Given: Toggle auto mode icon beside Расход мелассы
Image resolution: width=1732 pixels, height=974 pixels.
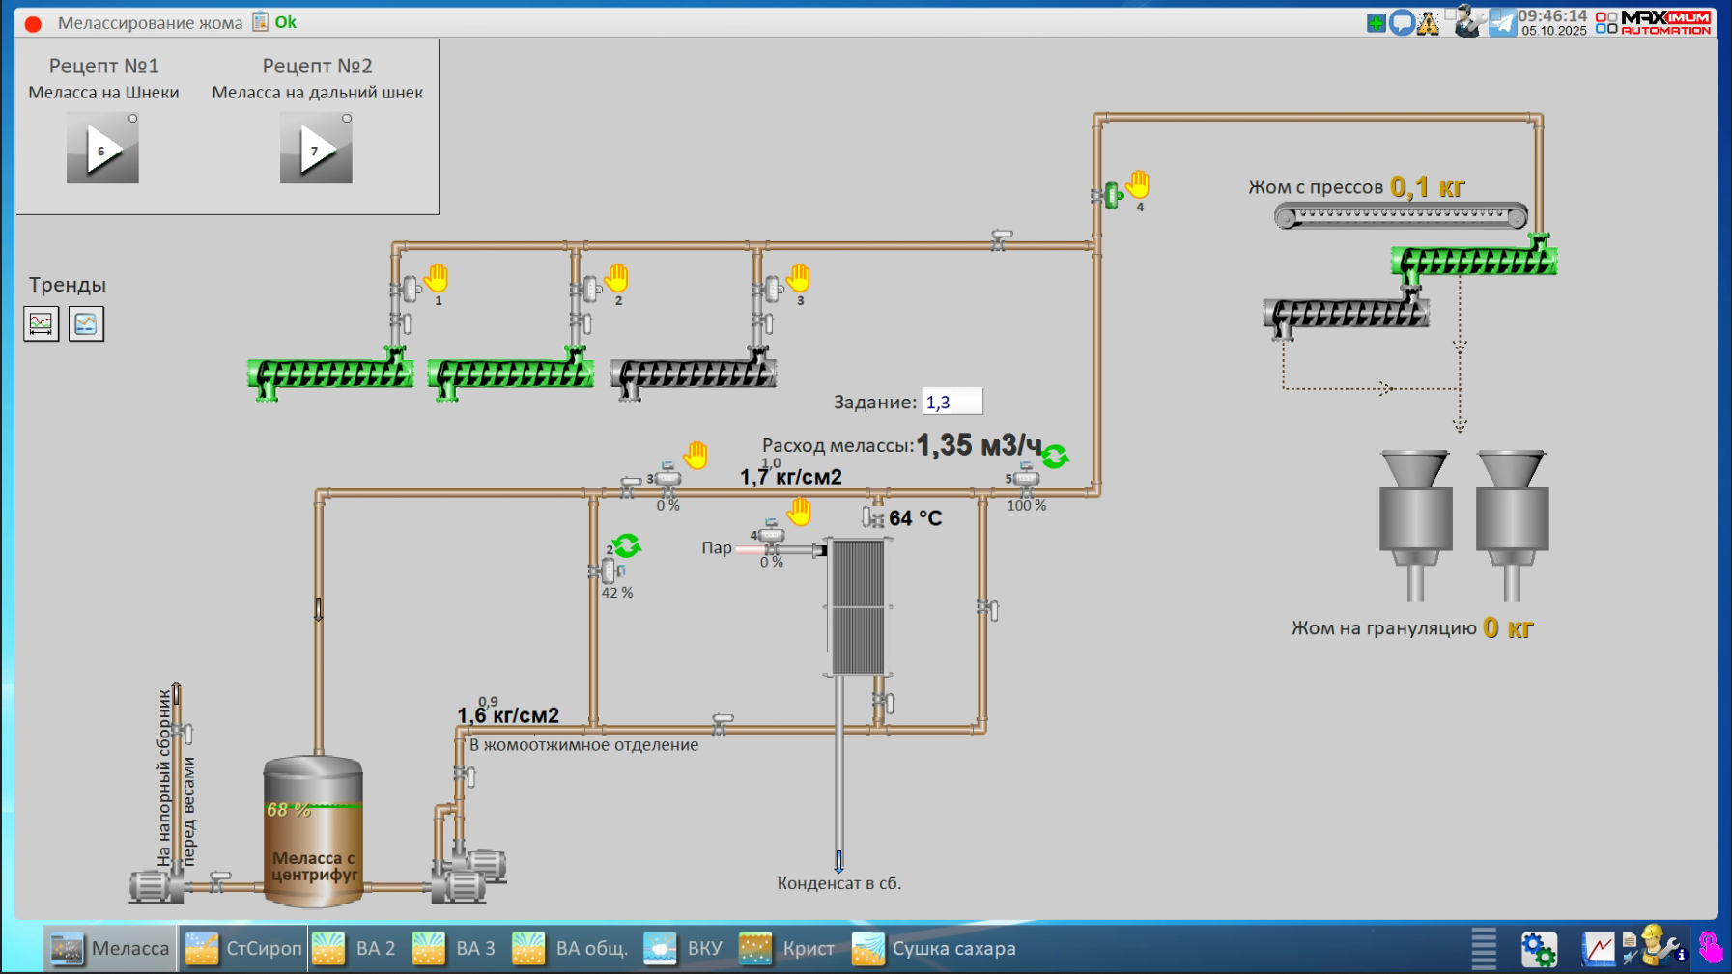Looking at the screenshot, I should point(1055,456).
